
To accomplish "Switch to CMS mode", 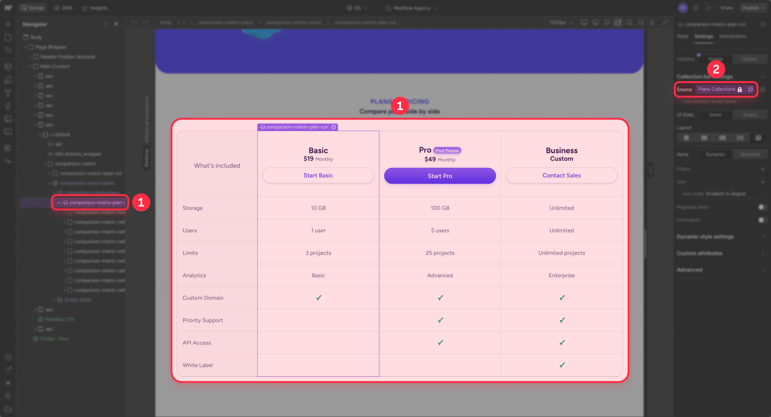I will tap(63, 8).
